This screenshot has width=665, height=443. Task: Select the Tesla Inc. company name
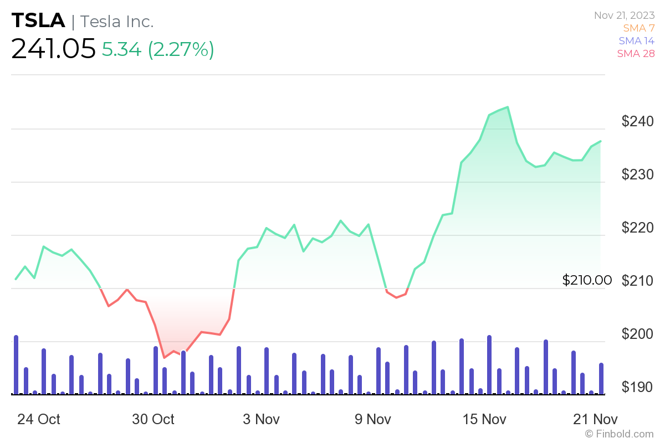[x=117, y=22]
